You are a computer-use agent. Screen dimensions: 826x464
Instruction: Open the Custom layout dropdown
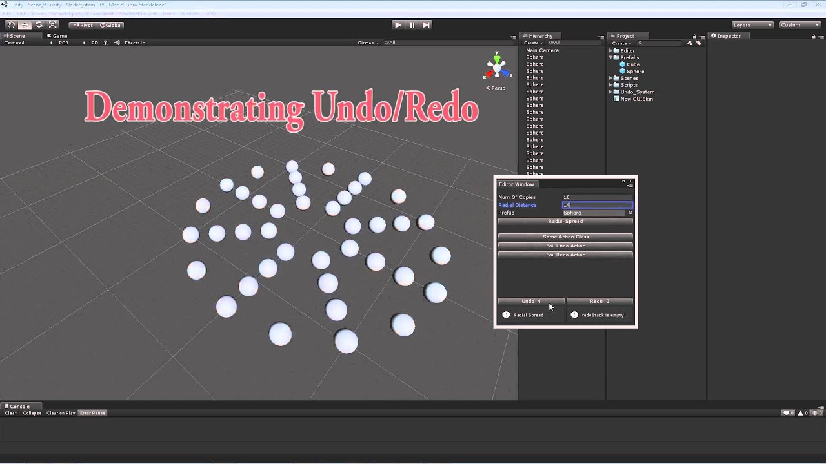pyautogui.click(x=798, y=25)
